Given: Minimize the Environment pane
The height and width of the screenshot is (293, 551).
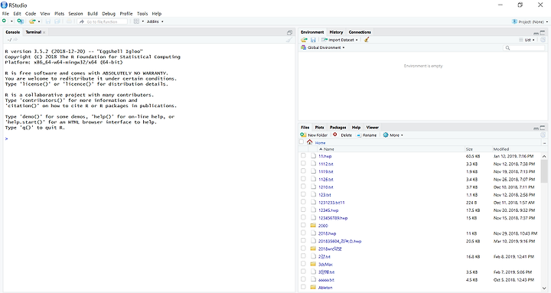Looking at the screenshot, I should (536, 33).
